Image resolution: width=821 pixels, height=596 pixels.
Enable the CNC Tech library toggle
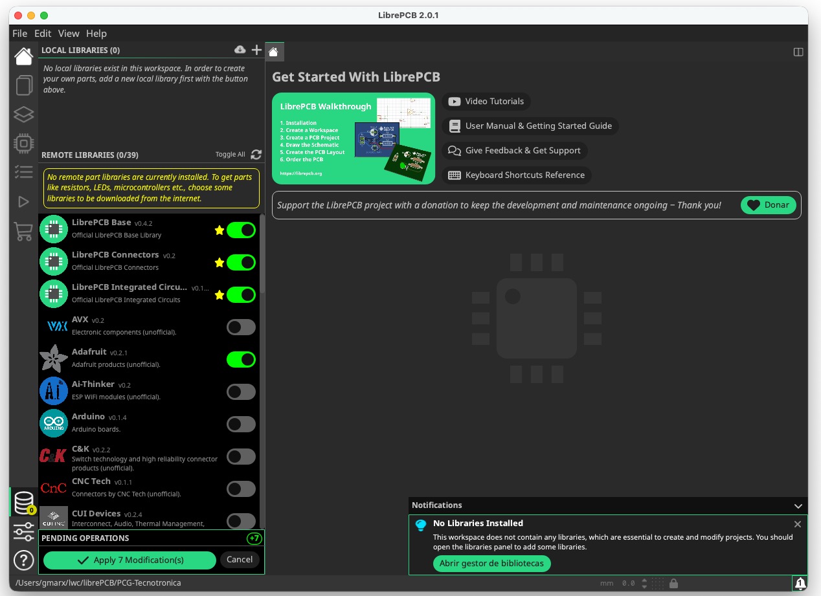click(241, 489)
